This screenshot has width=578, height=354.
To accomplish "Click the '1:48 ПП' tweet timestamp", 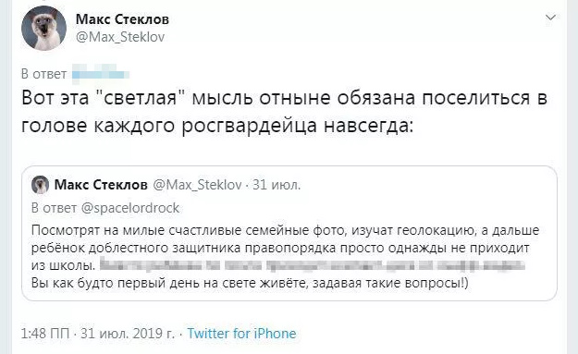I will [x=45, y=334].
